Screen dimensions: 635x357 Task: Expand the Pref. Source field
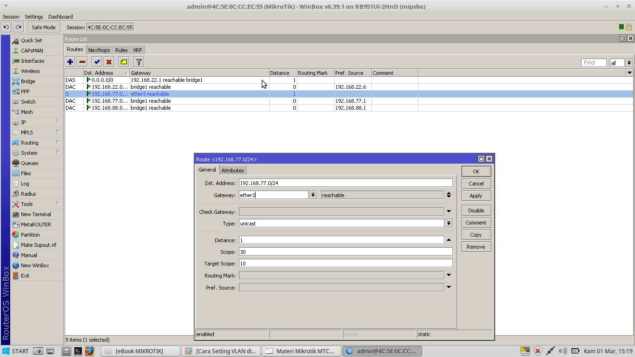449,287
